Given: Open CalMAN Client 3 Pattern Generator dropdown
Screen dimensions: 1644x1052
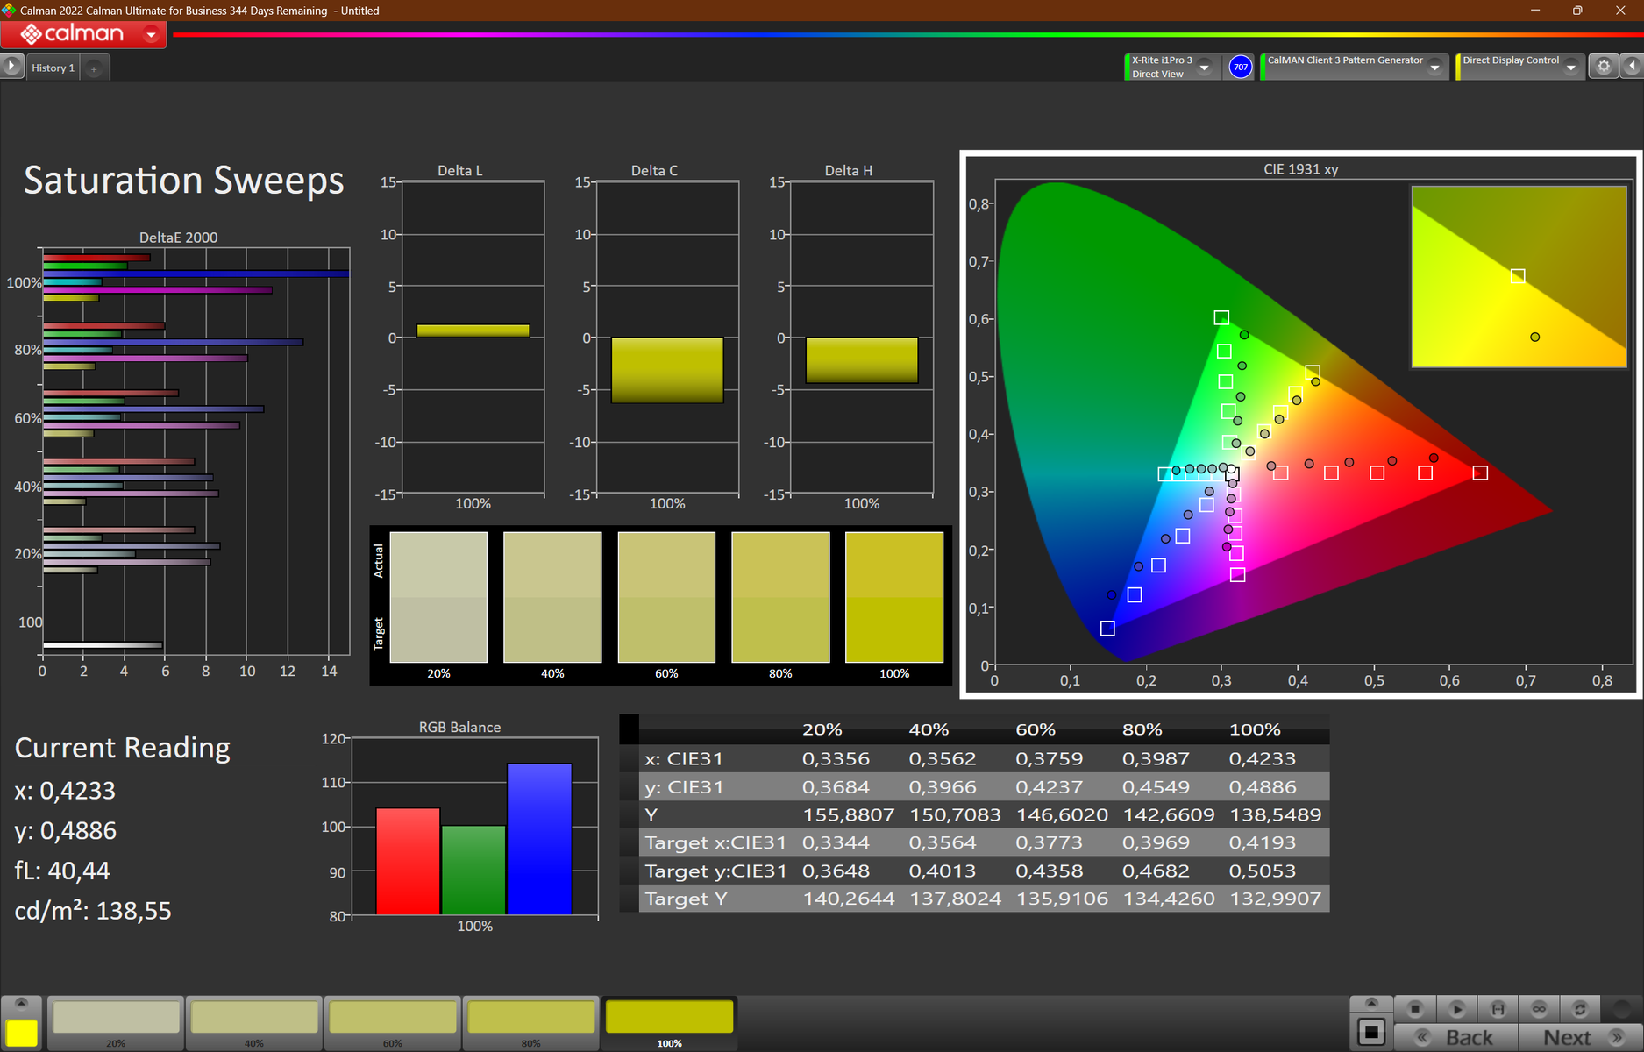Looking at the screenshot, I should pyautogui.click(x=1434, y=68).
